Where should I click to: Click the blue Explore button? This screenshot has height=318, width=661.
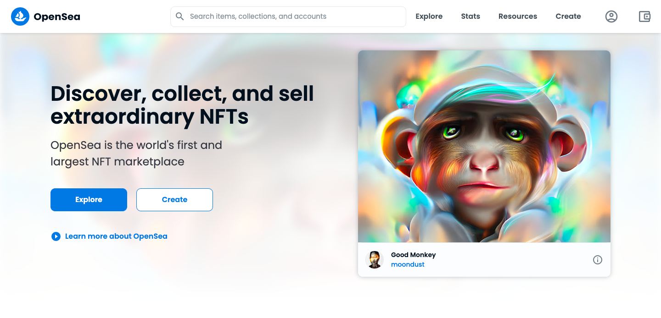coord(89,200)
